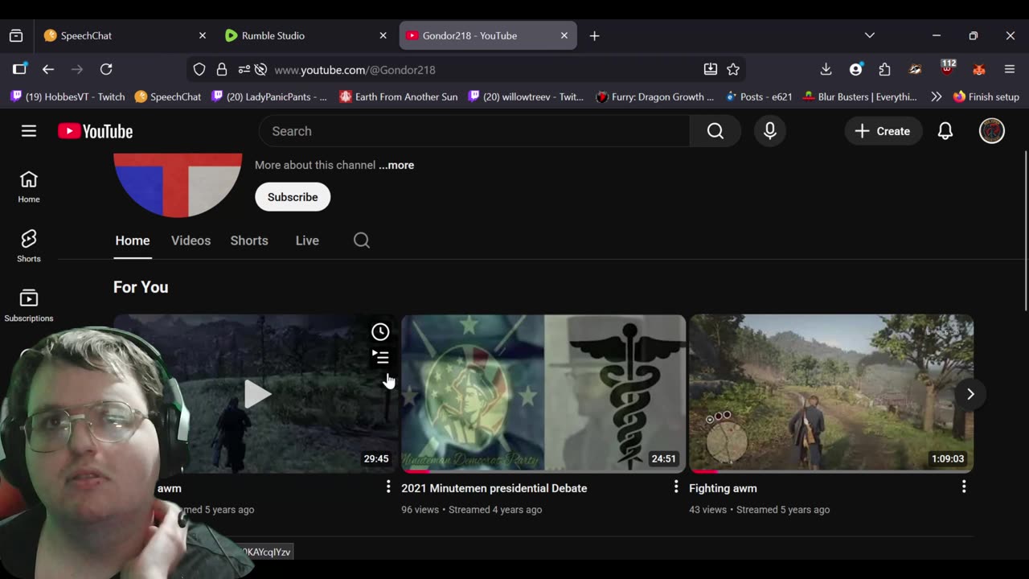Switch to the Rumble Studio tab
Viewport: 1029px width, 579px height.
[304, 35]
